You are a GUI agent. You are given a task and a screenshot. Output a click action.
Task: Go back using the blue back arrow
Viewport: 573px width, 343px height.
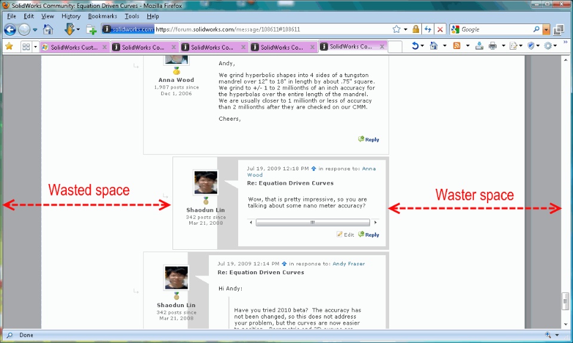pyautogui.click(x=10, y=29)
